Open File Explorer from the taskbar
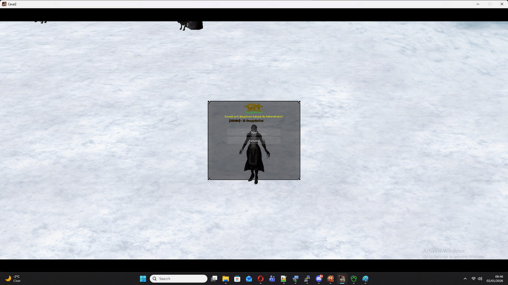 226,278
